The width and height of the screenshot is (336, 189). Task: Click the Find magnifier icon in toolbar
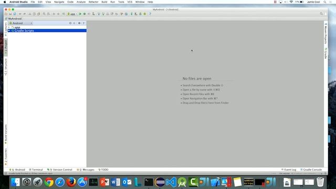click(x=44, y=14)
